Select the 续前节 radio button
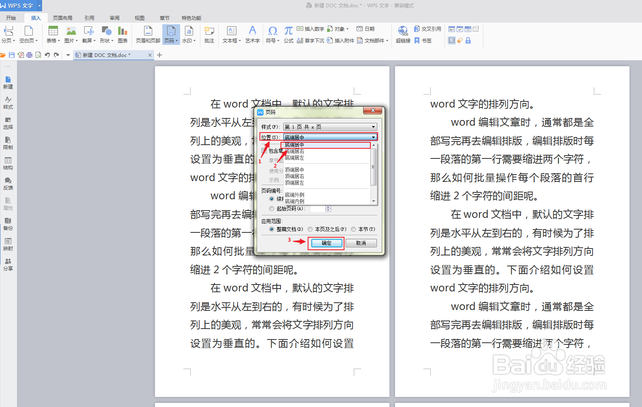Viewport: 642px width, 407px height. click(272, 199)
